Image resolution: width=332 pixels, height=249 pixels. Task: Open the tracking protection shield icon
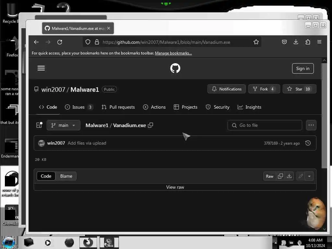tap(88, 42)
